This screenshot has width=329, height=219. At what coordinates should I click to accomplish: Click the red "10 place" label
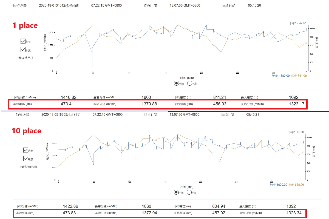(27, 131)
